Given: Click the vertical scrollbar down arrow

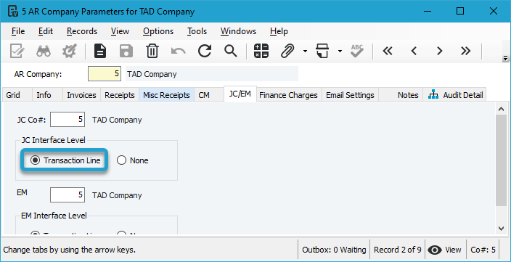Looking at the screenshot, I should click(502, 229).
